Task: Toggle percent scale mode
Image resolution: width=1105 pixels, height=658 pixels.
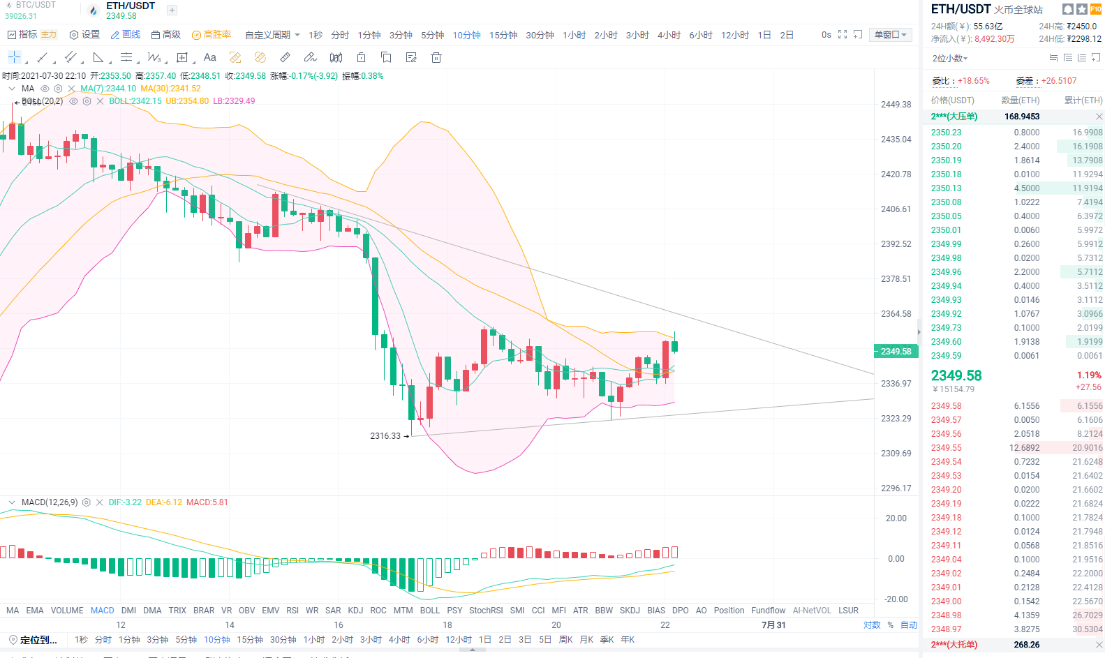Action: [x=891, y=625]
